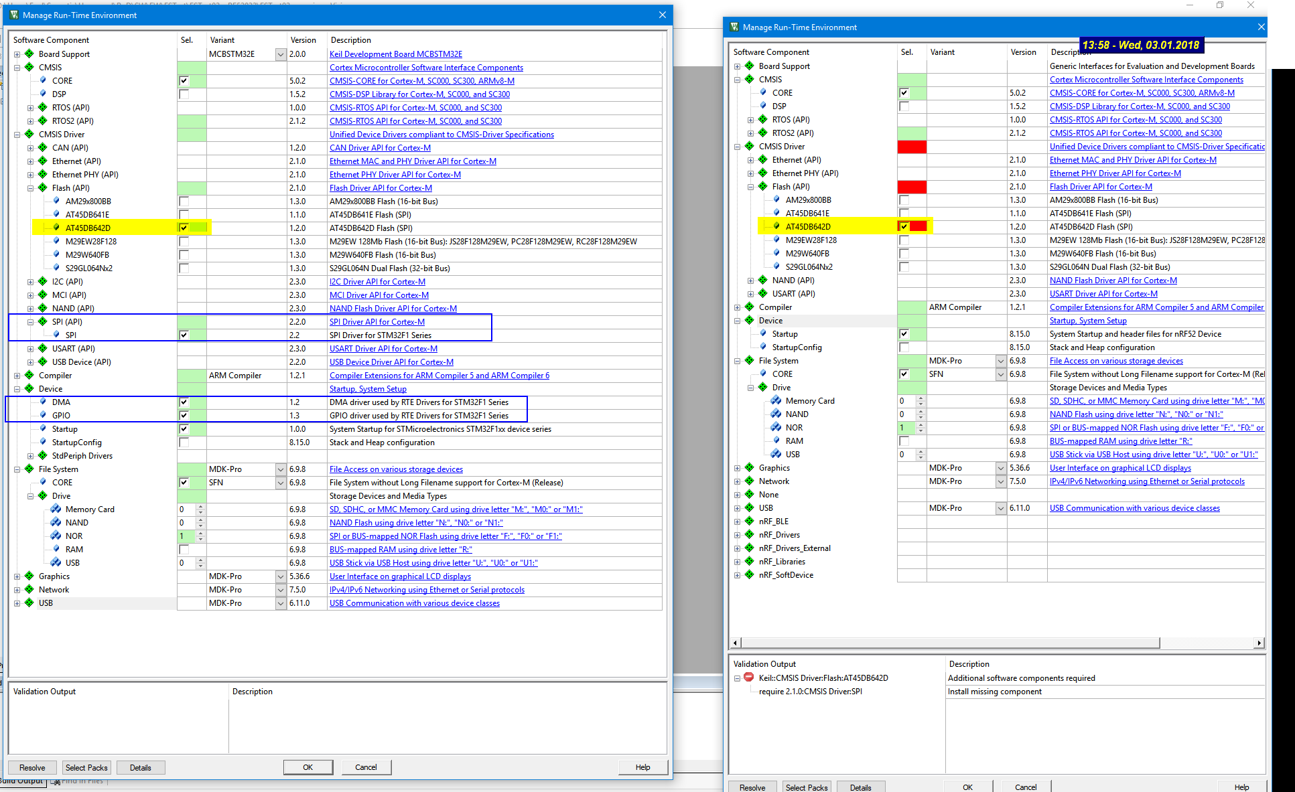Viewport: 1295px width, 792px height.
Task: Enable the CMSIS-DSP library checkbox
Action: click(184, 94)
